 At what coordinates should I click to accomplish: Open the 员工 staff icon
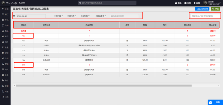click(3, 75)
